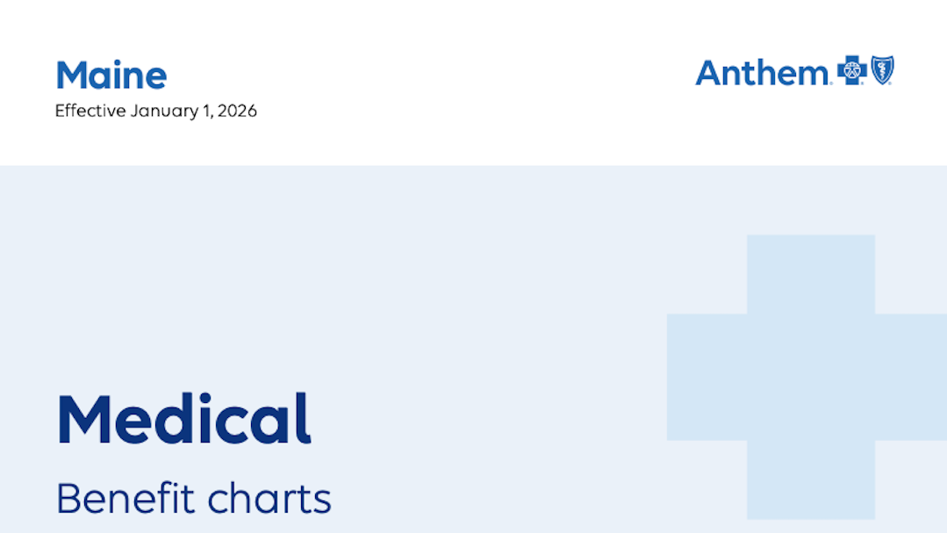The width and height of the screenshot is (947, 533).
Task: Click the "Medical" title text
Action: coord(183,420)
